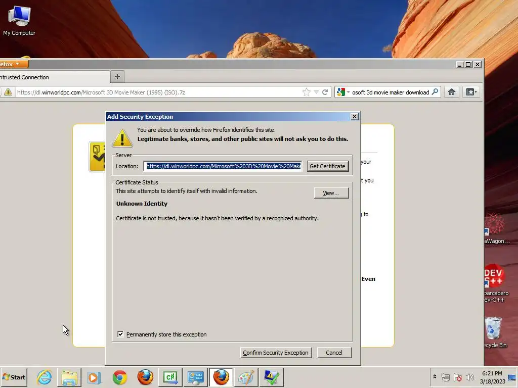Image resolution: width=518 pixels, height=388 pixels.
Task: Open the aWagon desktop shortcut
Action: [497, 228]
